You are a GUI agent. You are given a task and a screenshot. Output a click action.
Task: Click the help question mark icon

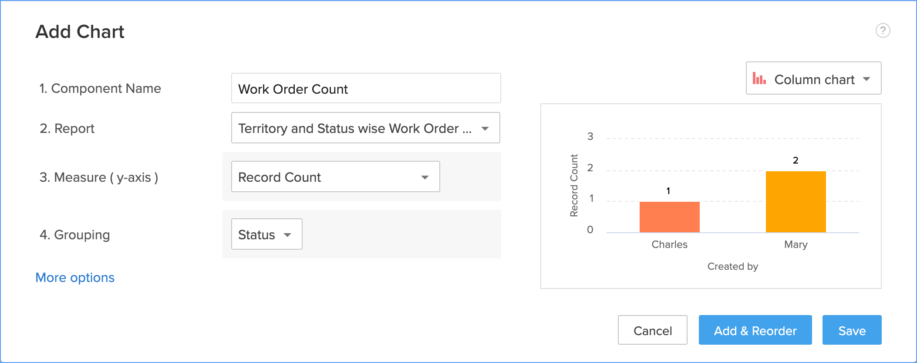(x=883, y=31)
